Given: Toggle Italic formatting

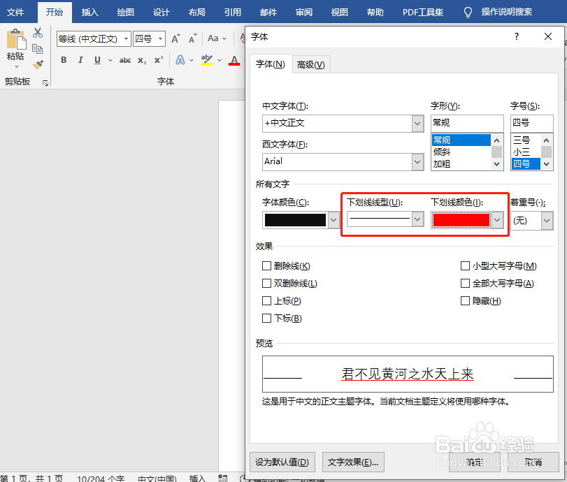Looking at the screenshot, I should pos(80,60).
